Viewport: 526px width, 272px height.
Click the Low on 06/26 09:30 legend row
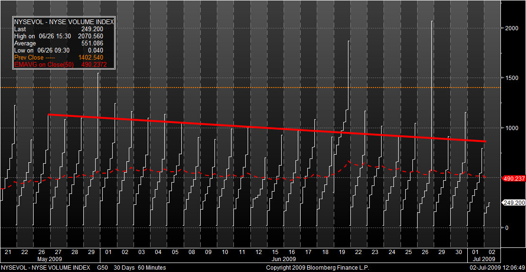coord(59,51)
